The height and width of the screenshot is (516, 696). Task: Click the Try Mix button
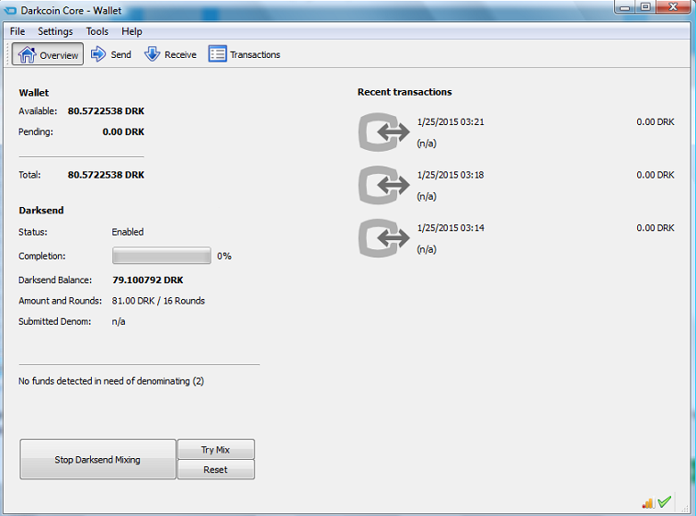[x=216, y=450]
